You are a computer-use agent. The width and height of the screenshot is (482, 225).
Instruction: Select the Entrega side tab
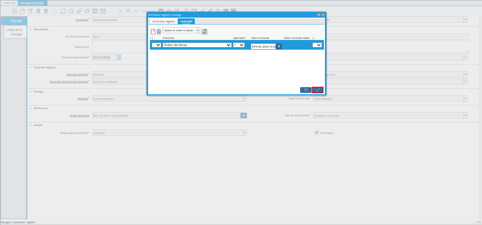coord(14,21)
